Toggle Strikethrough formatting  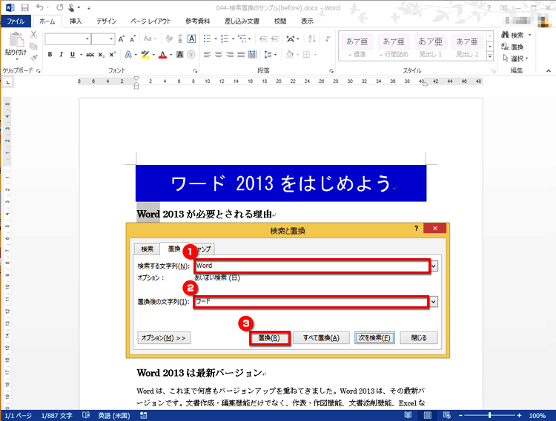point(90,55)
